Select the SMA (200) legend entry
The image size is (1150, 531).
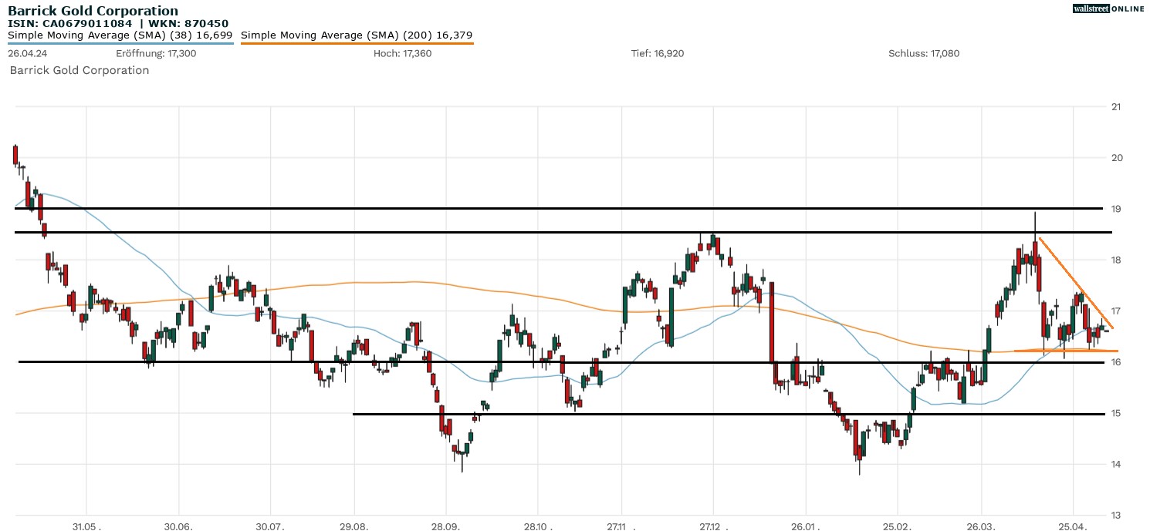point(357,35)
